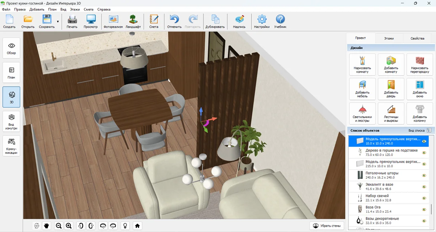Hide Потолочные шторы using its eye icon

point(424,175)
